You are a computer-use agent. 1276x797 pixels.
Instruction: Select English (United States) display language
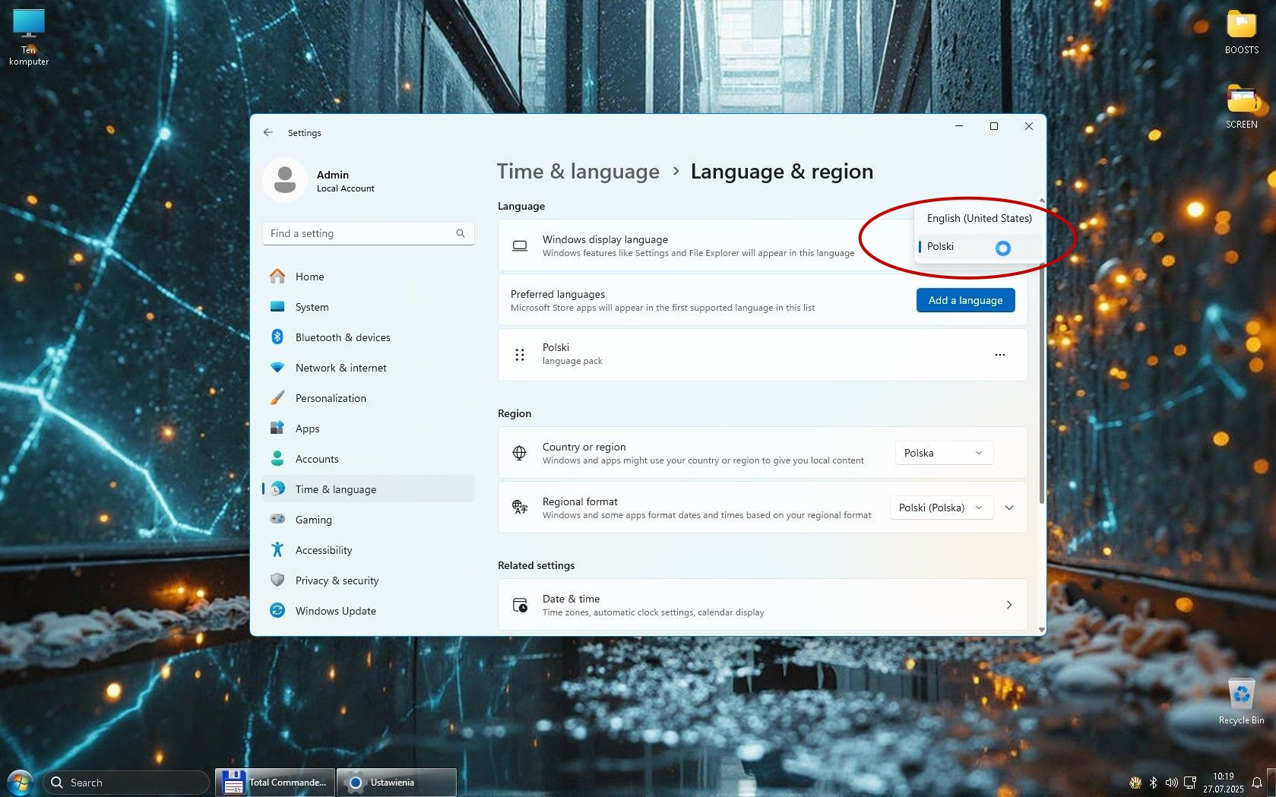click(x=979, y=218)
